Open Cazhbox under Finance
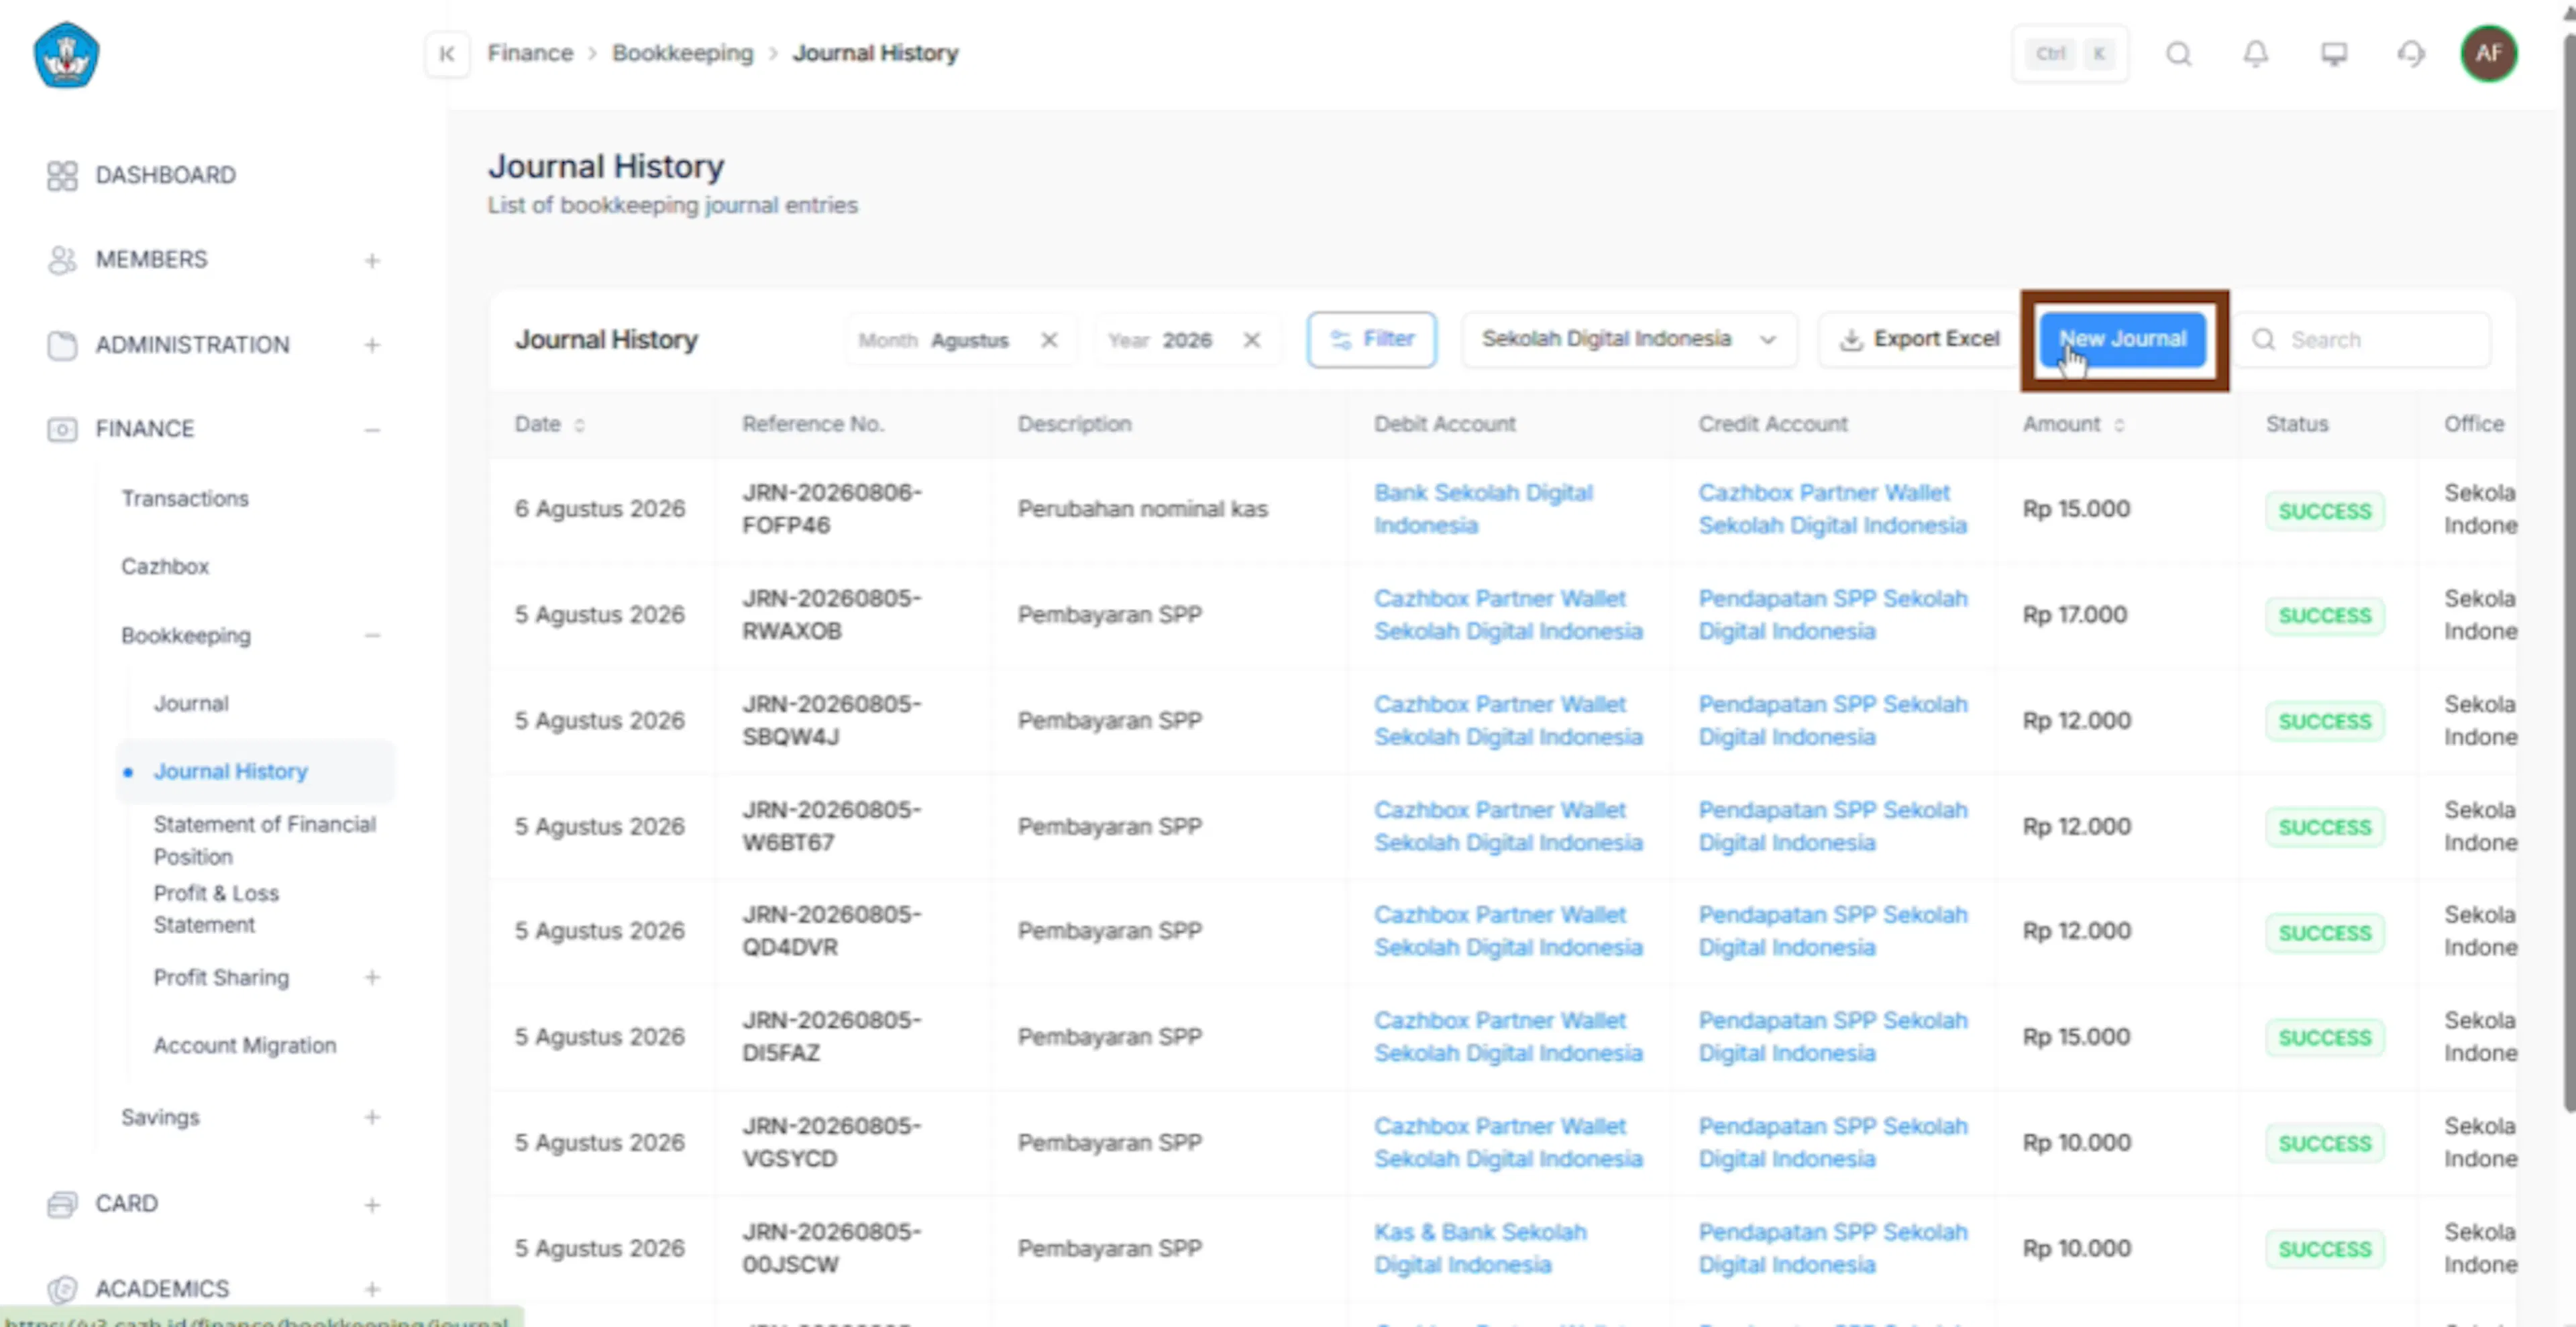 (165, 566)
